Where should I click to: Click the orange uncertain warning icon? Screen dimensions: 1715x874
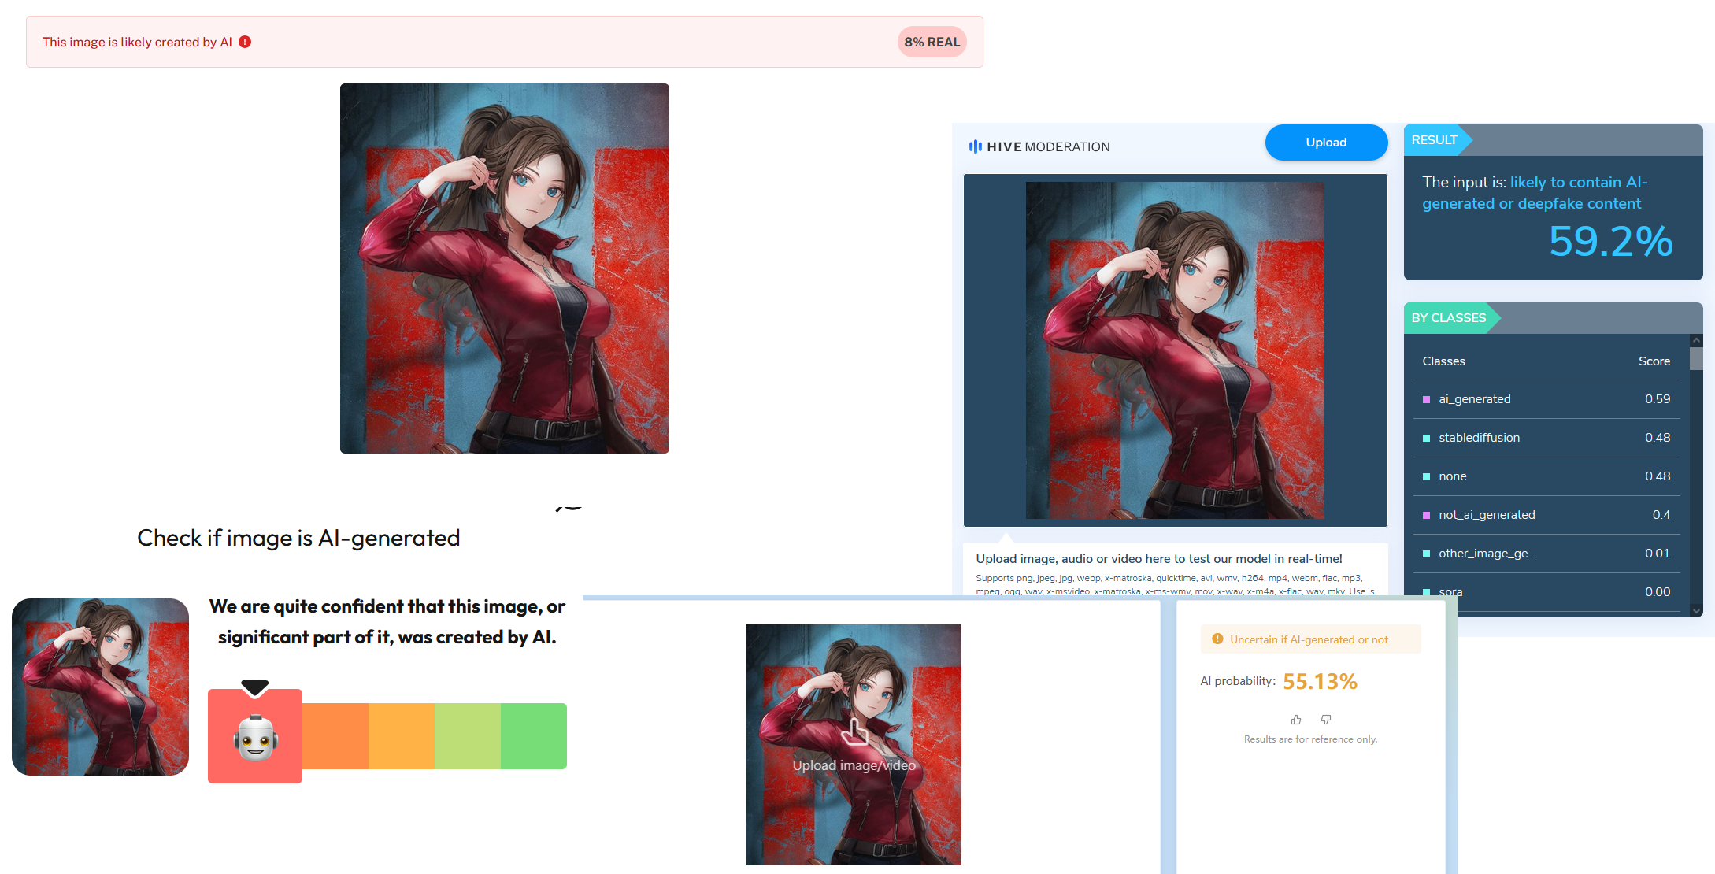tap(1217, 639)
